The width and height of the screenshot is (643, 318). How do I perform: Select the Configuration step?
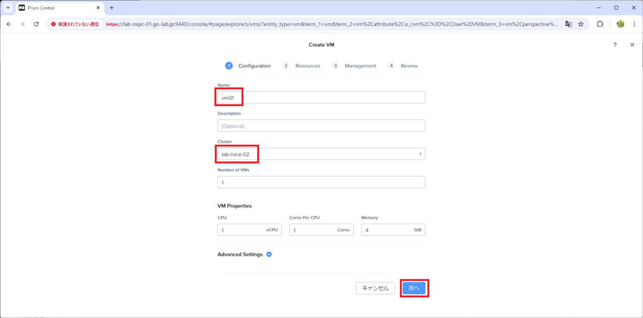pyautogui.click(x=248, y=66)
